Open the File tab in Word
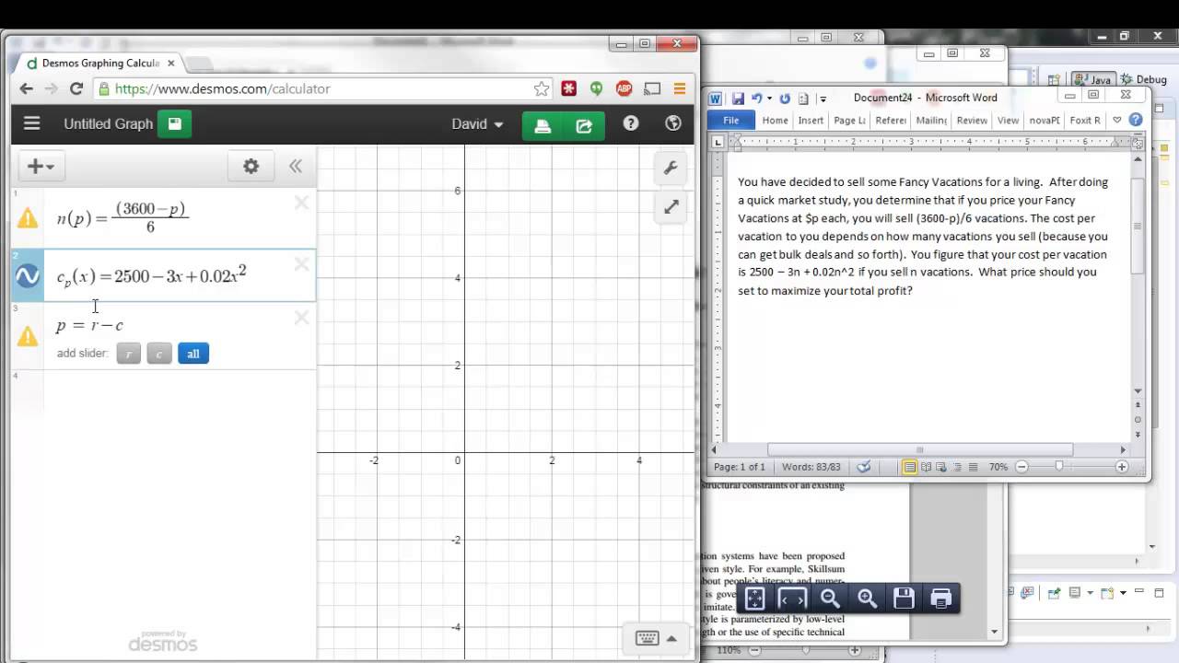The image size is (1179, 663). click(x=730, y=120)
